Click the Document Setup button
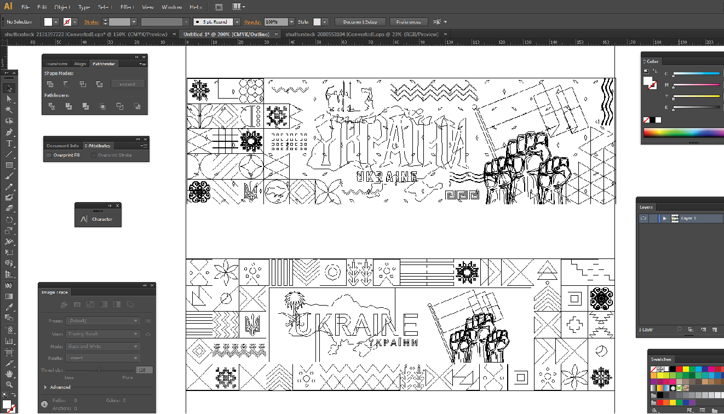This screenshot has width=724, height=414. click(x=360, y=22)
